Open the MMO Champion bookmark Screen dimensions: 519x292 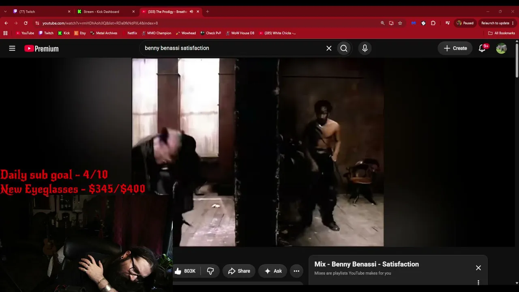pos(156,33)
